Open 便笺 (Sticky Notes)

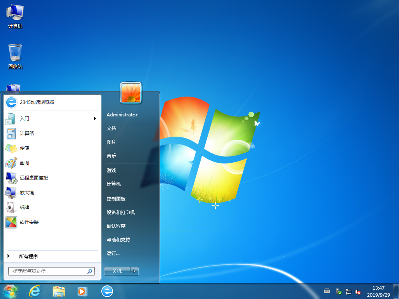coord(24,148)
